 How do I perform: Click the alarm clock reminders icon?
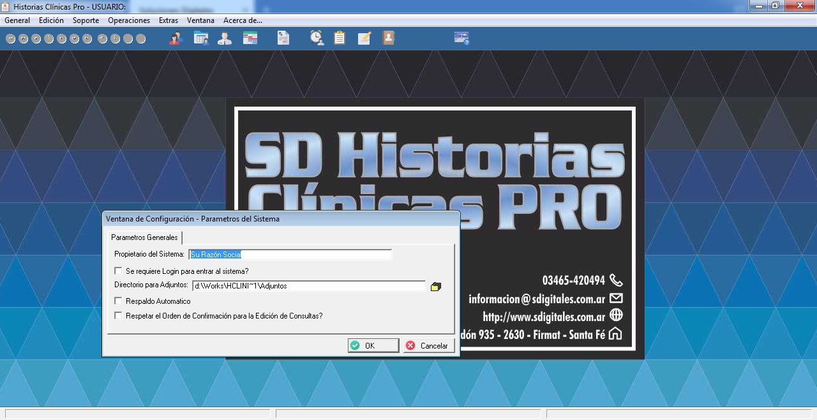[317, 38]
